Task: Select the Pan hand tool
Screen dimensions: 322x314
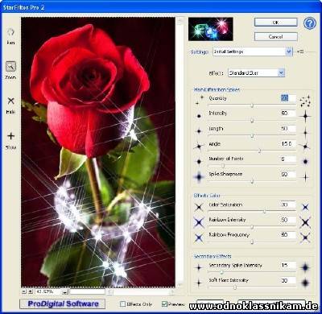Action: click(10, 32)
